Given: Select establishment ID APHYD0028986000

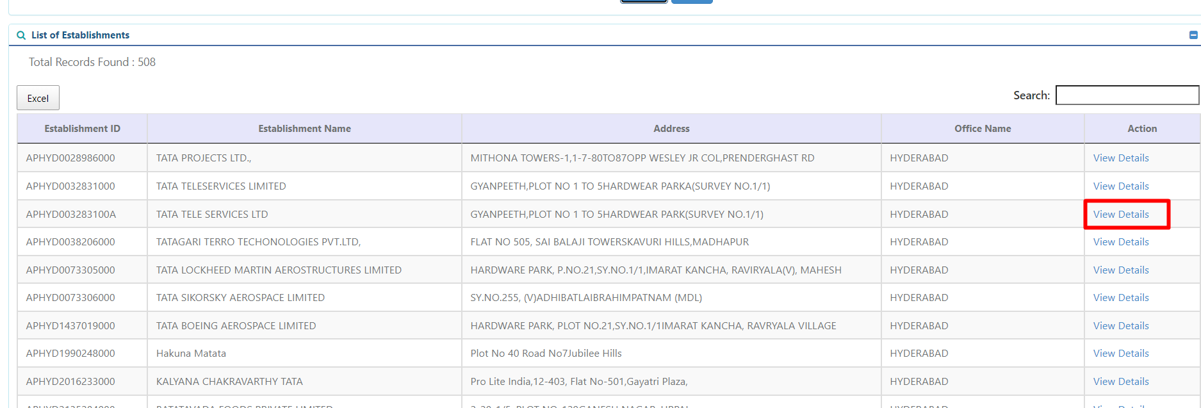Looking at the screenshot, I should coord(70,158).
